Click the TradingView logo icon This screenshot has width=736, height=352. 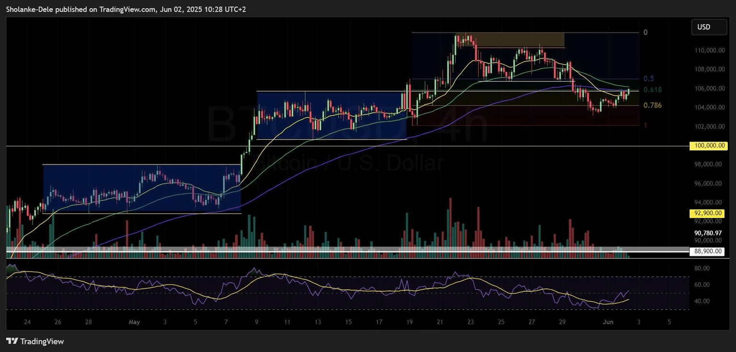[x=12, y=341]
